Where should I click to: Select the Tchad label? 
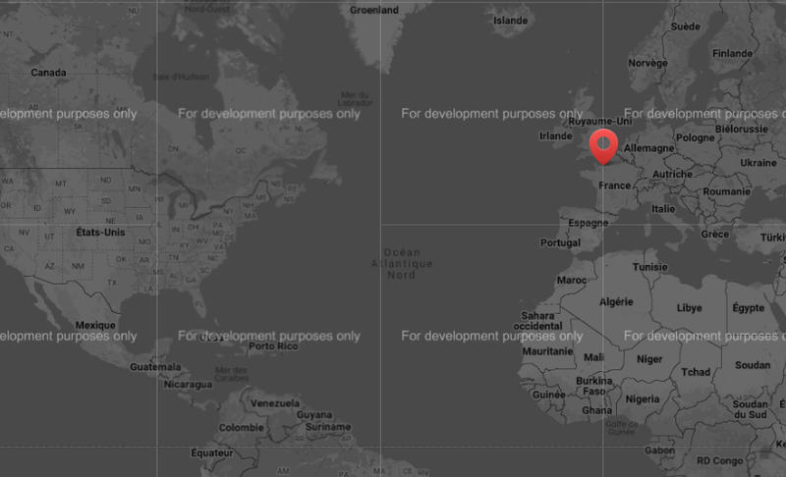[696, 372]
